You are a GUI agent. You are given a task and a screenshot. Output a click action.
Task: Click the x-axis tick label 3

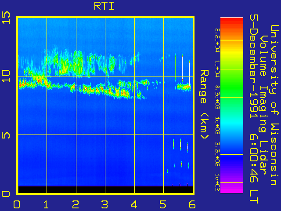104,204
